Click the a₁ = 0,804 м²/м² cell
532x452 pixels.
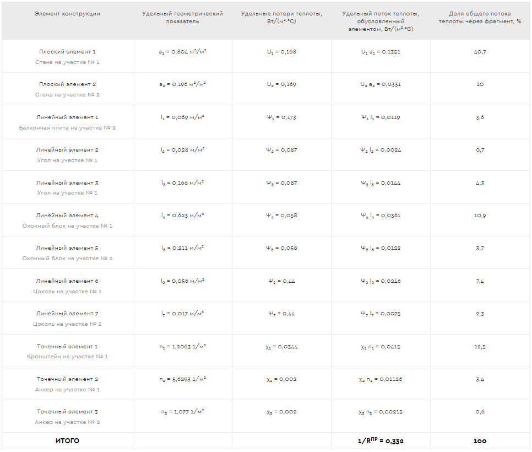coord(182,52)
